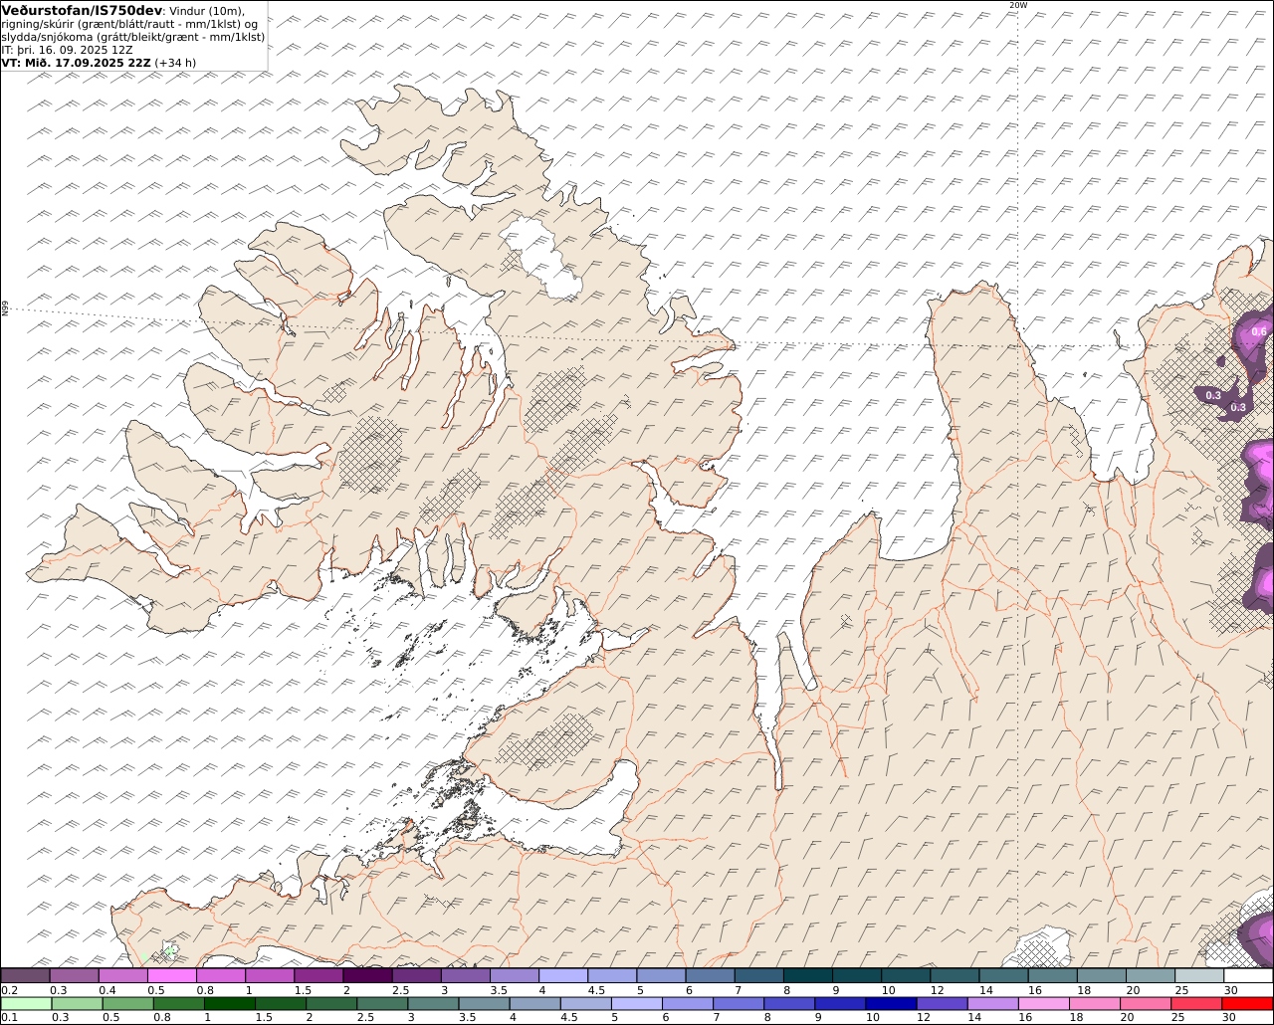Click the '0.2' legend value label

pos(9,990)
